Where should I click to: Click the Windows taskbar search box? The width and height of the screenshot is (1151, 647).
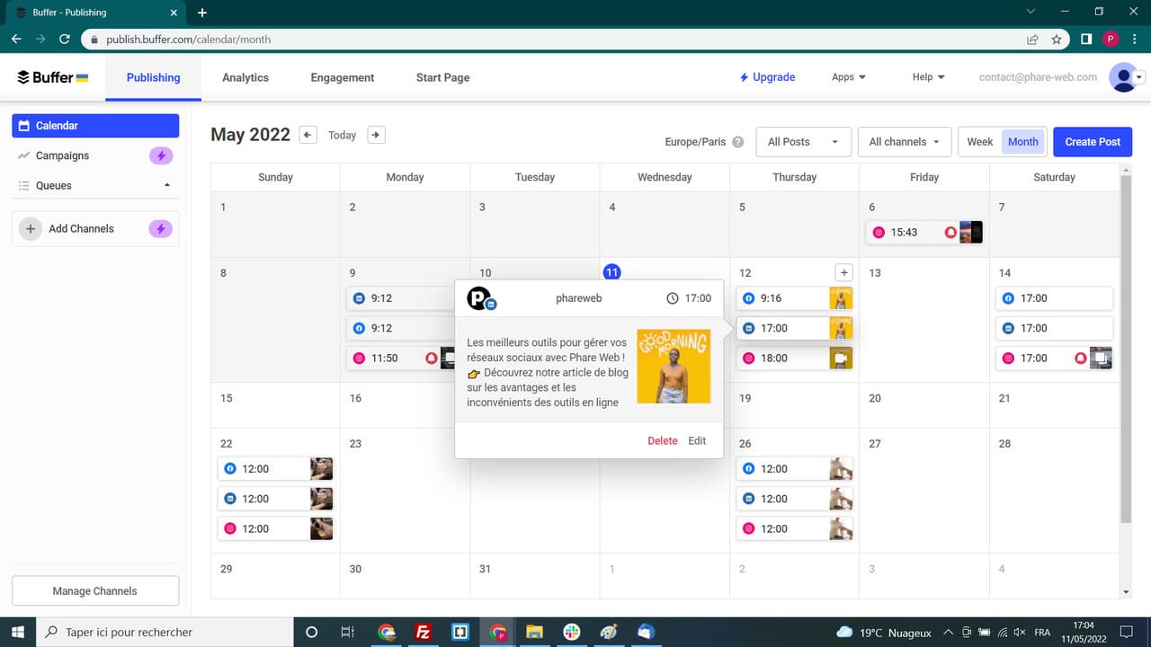(165, 632)
